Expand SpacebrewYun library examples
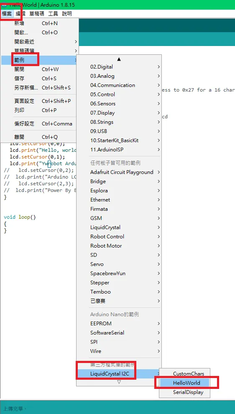This screenshot has width=235, height=414. tap(119, 273)
